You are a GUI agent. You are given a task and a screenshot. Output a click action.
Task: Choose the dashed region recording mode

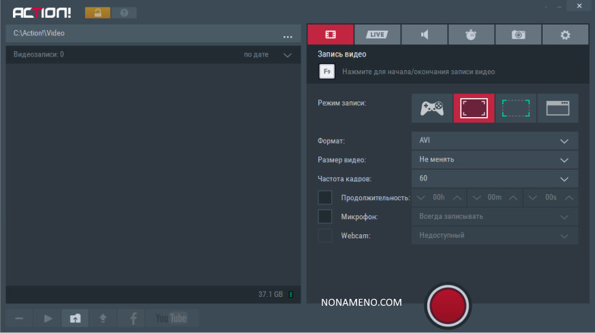coord(515,108)
